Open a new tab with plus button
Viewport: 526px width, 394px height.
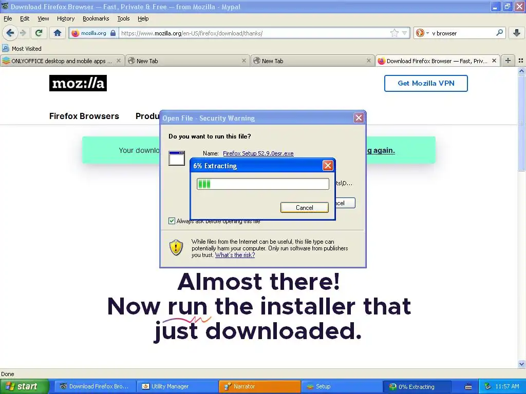point(508,61)
